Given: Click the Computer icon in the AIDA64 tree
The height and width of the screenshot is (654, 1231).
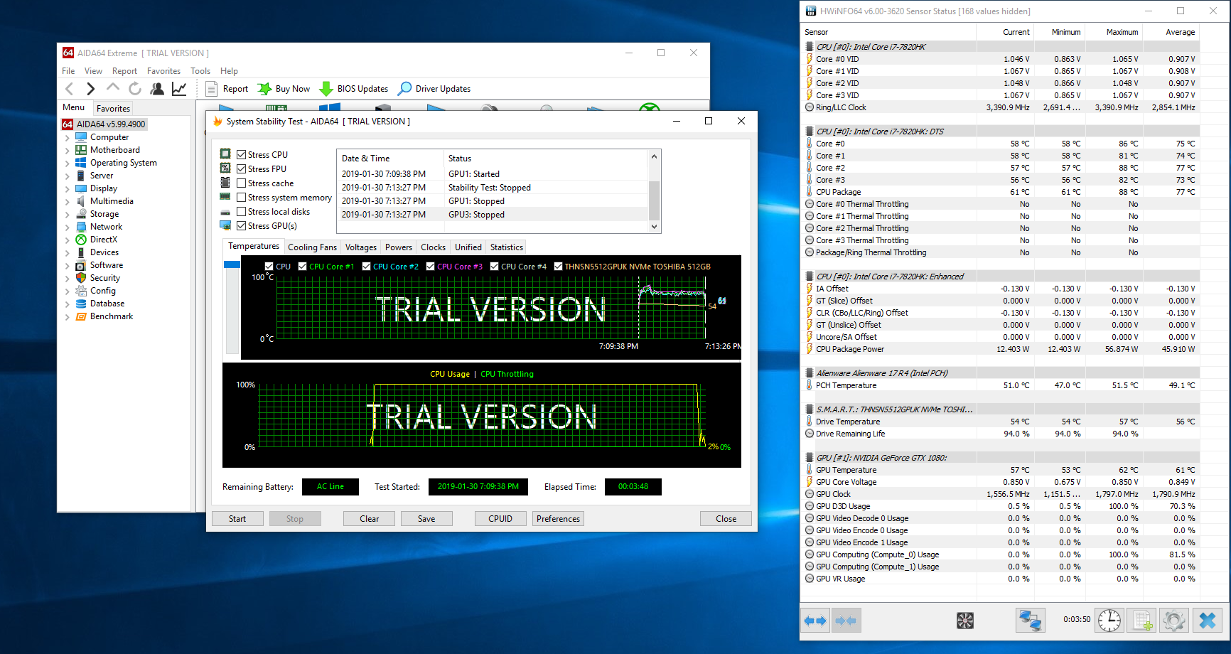Looking at the screenshot, I should pos(81,137).
